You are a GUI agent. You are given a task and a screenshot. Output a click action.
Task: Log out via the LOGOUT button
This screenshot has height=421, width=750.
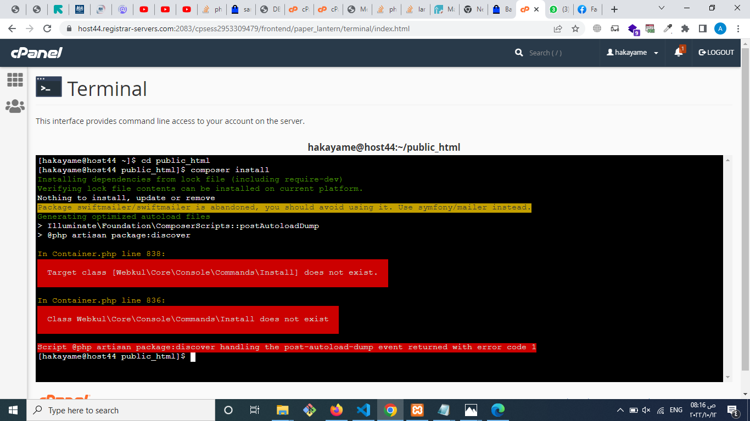716,53
